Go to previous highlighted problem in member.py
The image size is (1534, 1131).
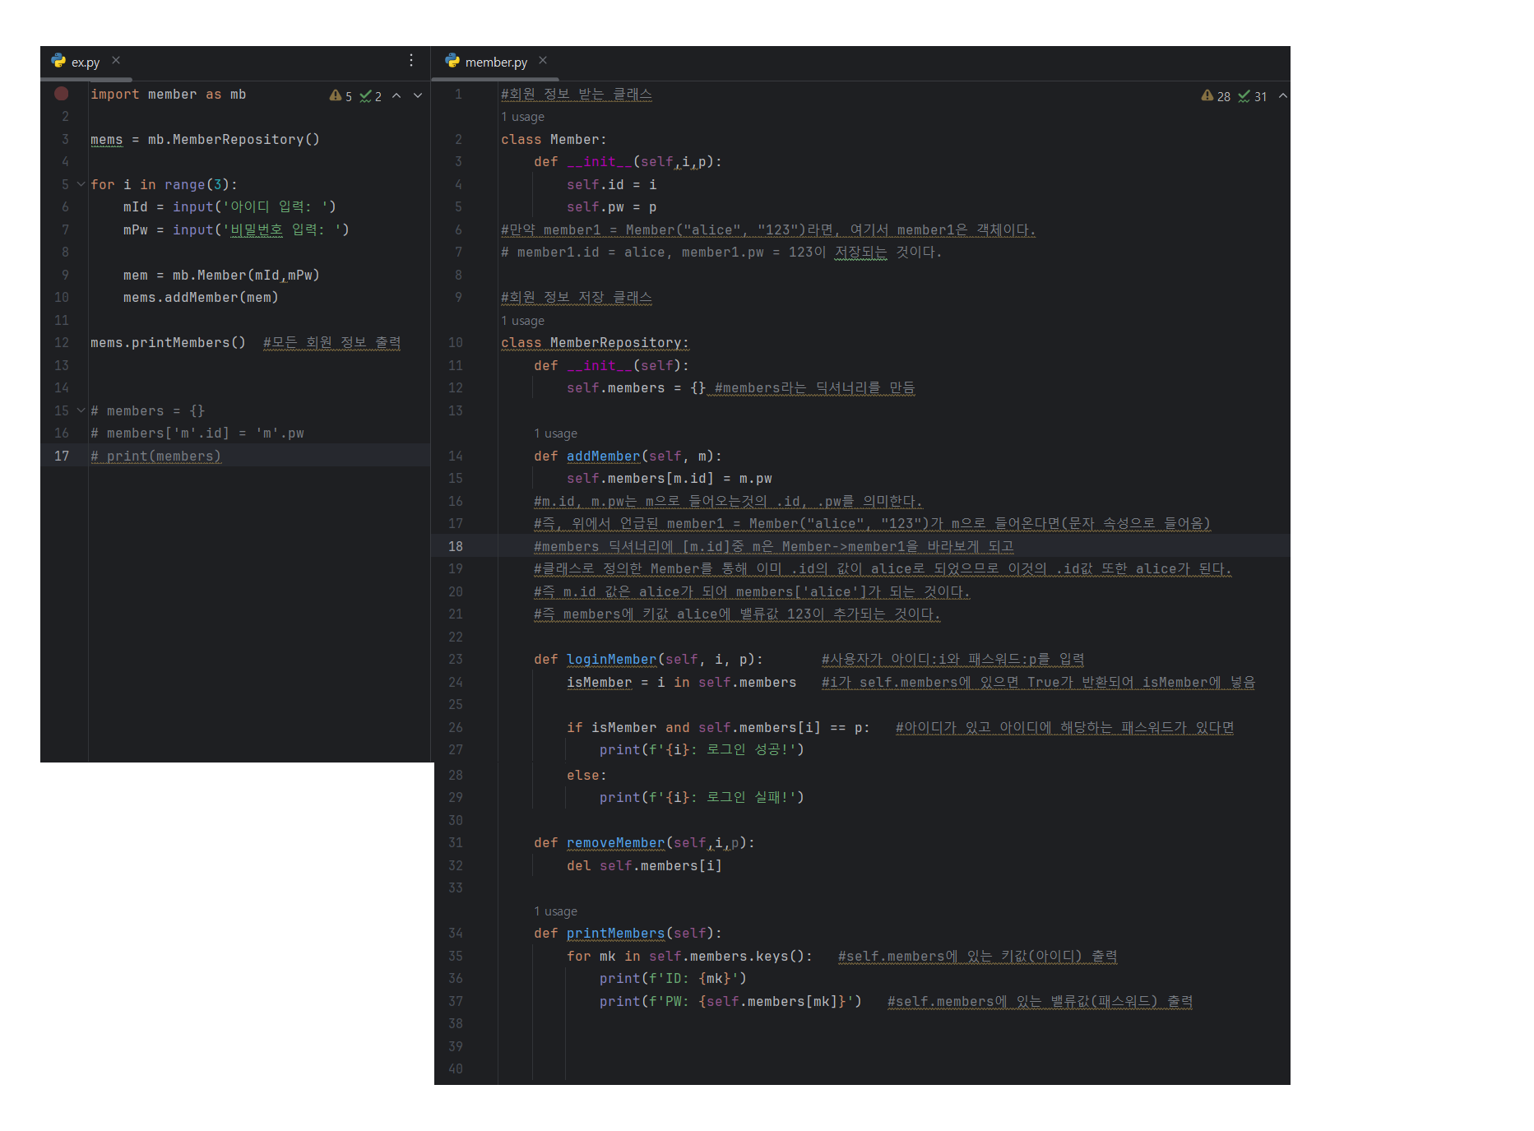(1282, 95)
